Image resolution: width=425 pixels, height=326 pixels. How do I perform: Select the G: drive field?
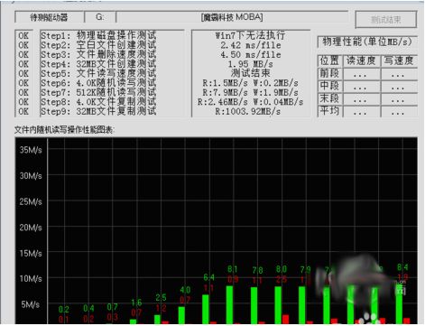[x=100, y=17]
